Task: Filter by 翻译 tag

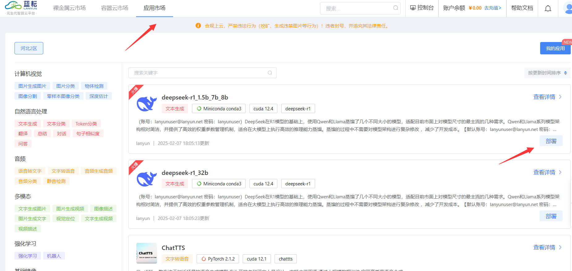Action: pos(23,134)
